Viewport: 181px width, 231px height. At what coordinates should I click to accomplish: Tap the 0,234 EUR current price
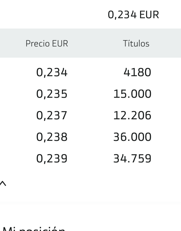pyautogui.click(x=133, y=15)
